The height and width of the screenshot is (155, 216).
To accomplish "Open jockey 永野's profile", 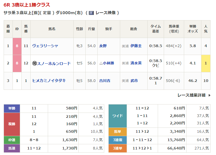I will [103, 46].
